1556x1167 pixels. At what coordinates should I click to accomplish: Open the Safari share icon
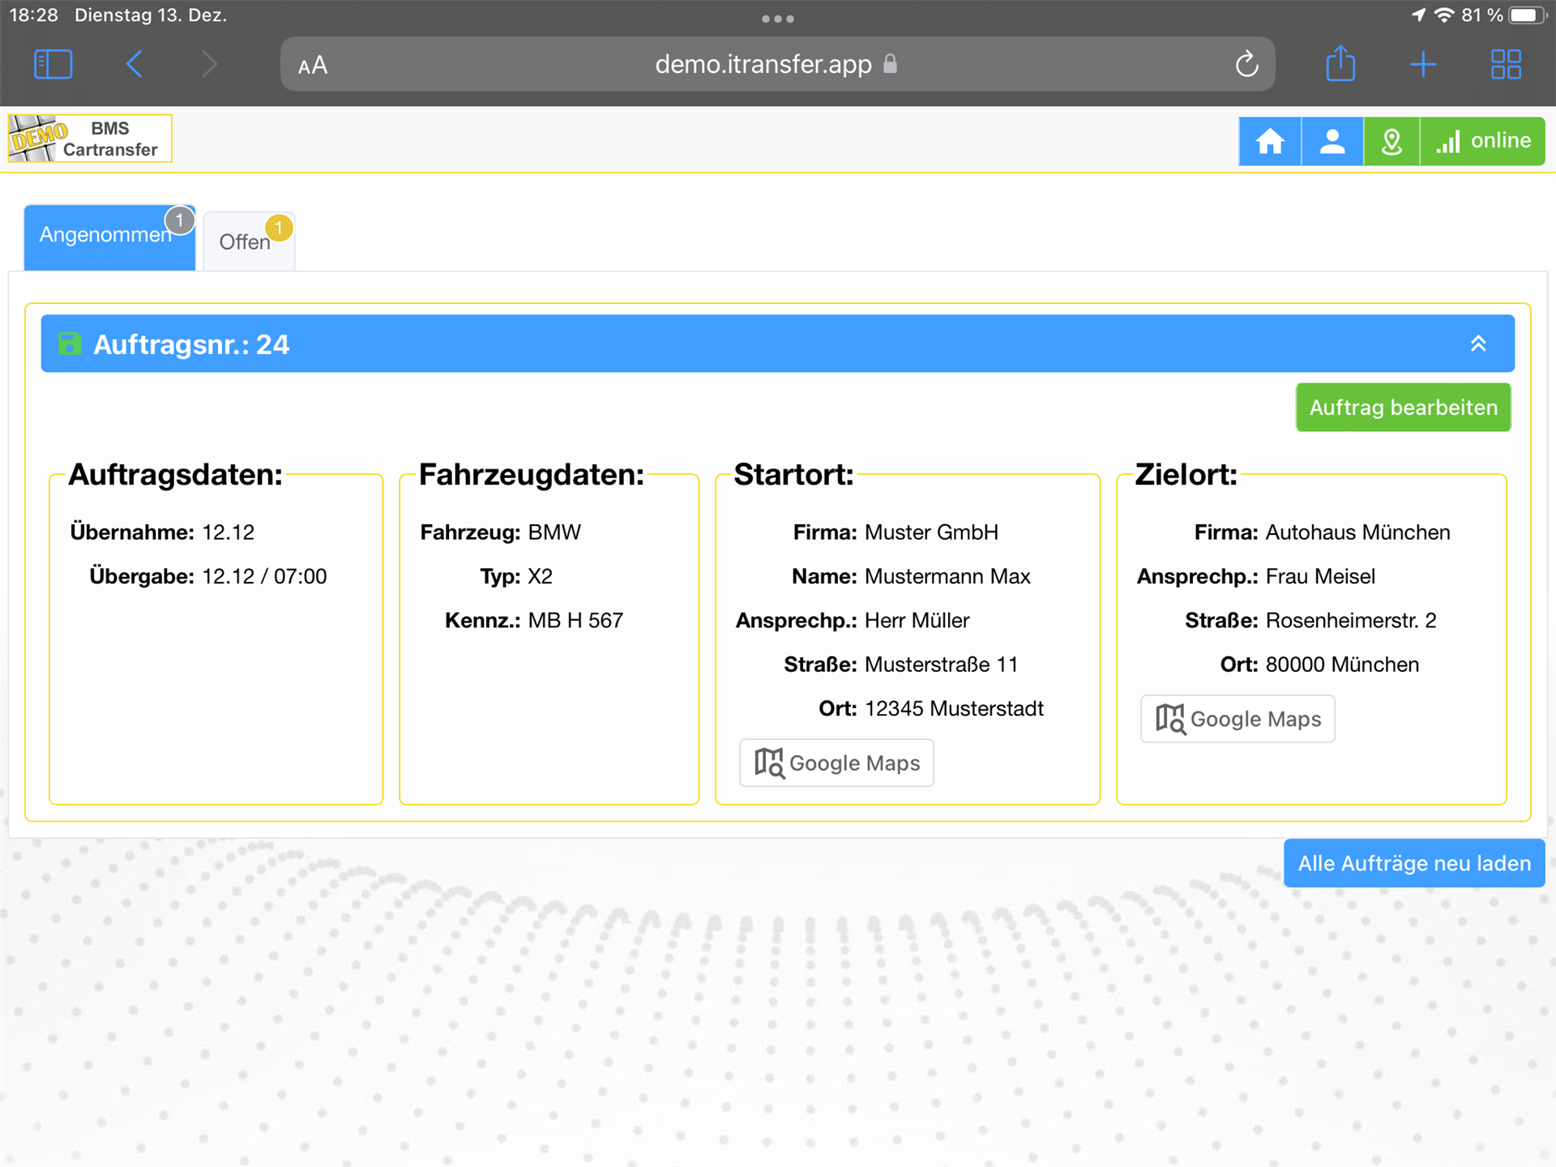tap(1340, 64)
